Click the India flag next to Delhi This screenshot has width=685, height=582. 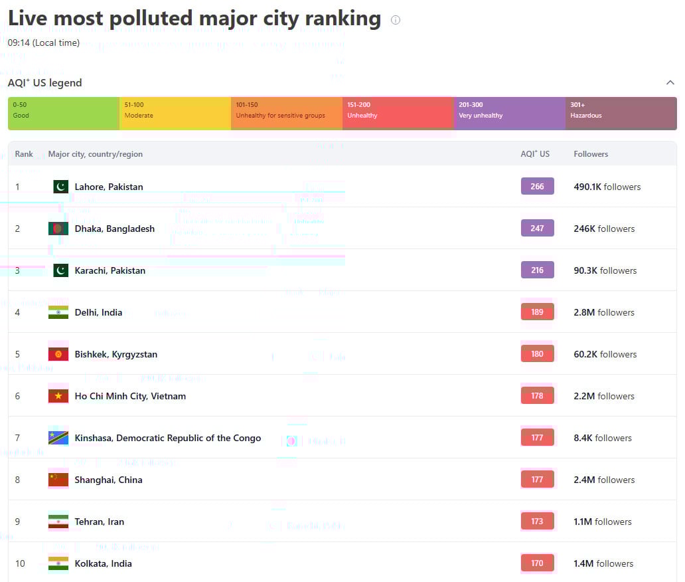click(x=58, y=312)
